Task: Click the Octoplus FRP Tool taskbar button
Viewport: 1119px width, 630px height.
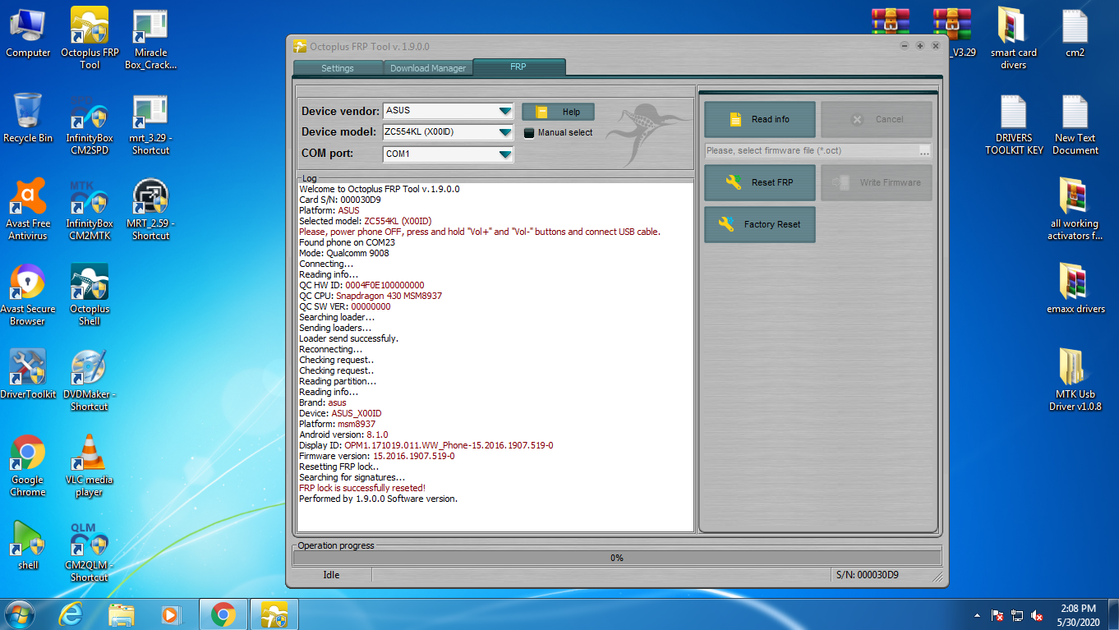Action: [x=274, y=614]
